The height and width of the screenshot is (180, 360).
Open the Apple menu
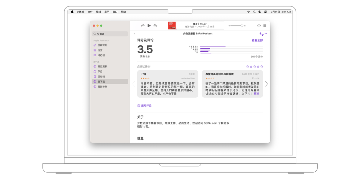[72, 12]
